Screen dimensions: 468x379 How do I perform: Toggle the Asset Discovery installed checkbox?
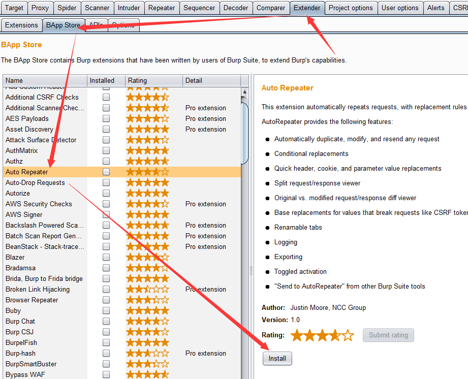(106, 129)
